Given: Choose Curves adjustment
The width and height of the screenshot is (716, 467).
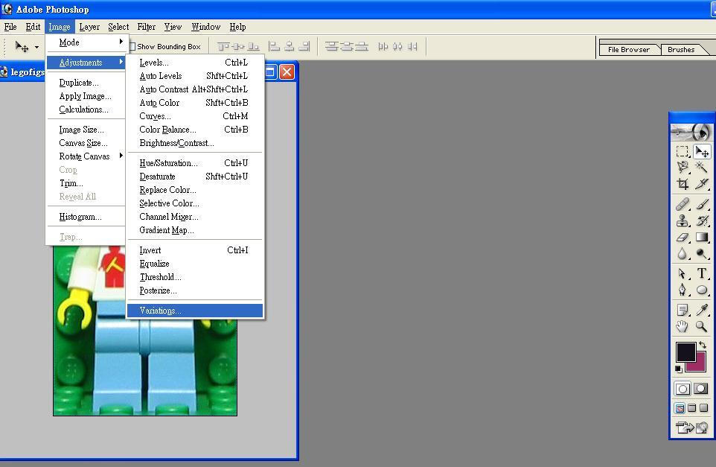Looking at the screenshot, I should (195, 116).
